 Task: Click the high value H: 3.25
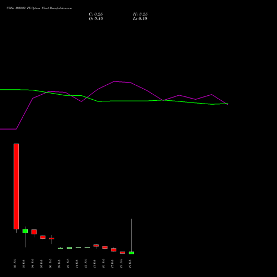point(140,14)
